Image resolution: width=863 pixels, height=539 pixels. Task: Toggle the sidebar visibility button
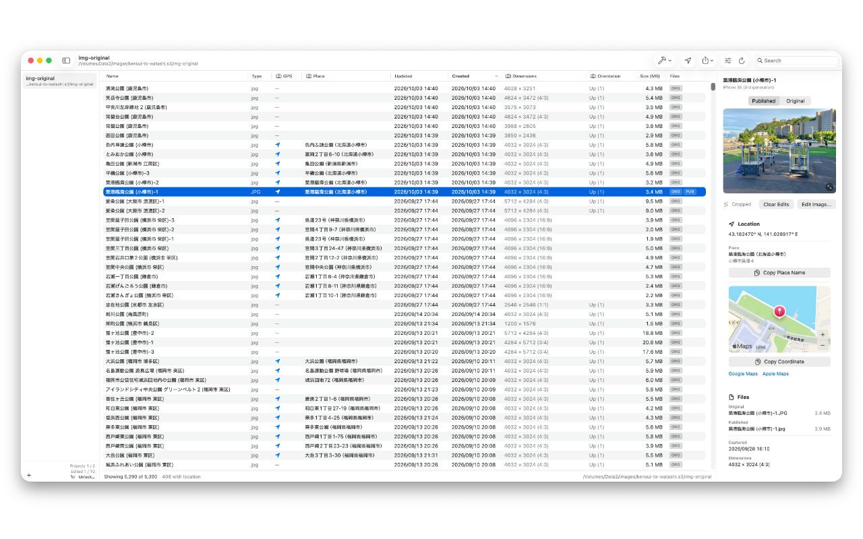[66, 61]
